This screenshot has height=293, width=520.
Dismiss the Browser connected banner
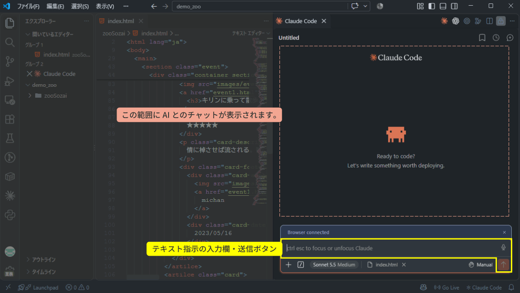pos(504,232)
